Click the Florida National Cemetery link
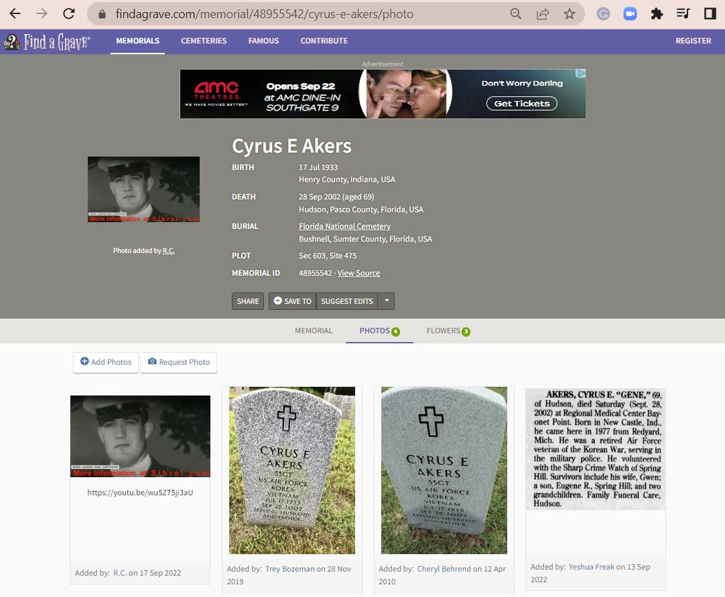The height and width of the screenshot is (597, 725). pos(344,226)
